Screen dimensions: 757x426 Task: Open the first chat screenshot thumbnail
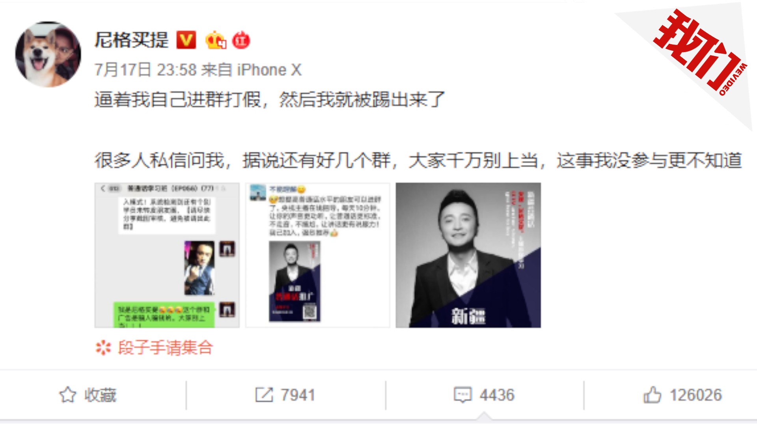tap(167, 255)
